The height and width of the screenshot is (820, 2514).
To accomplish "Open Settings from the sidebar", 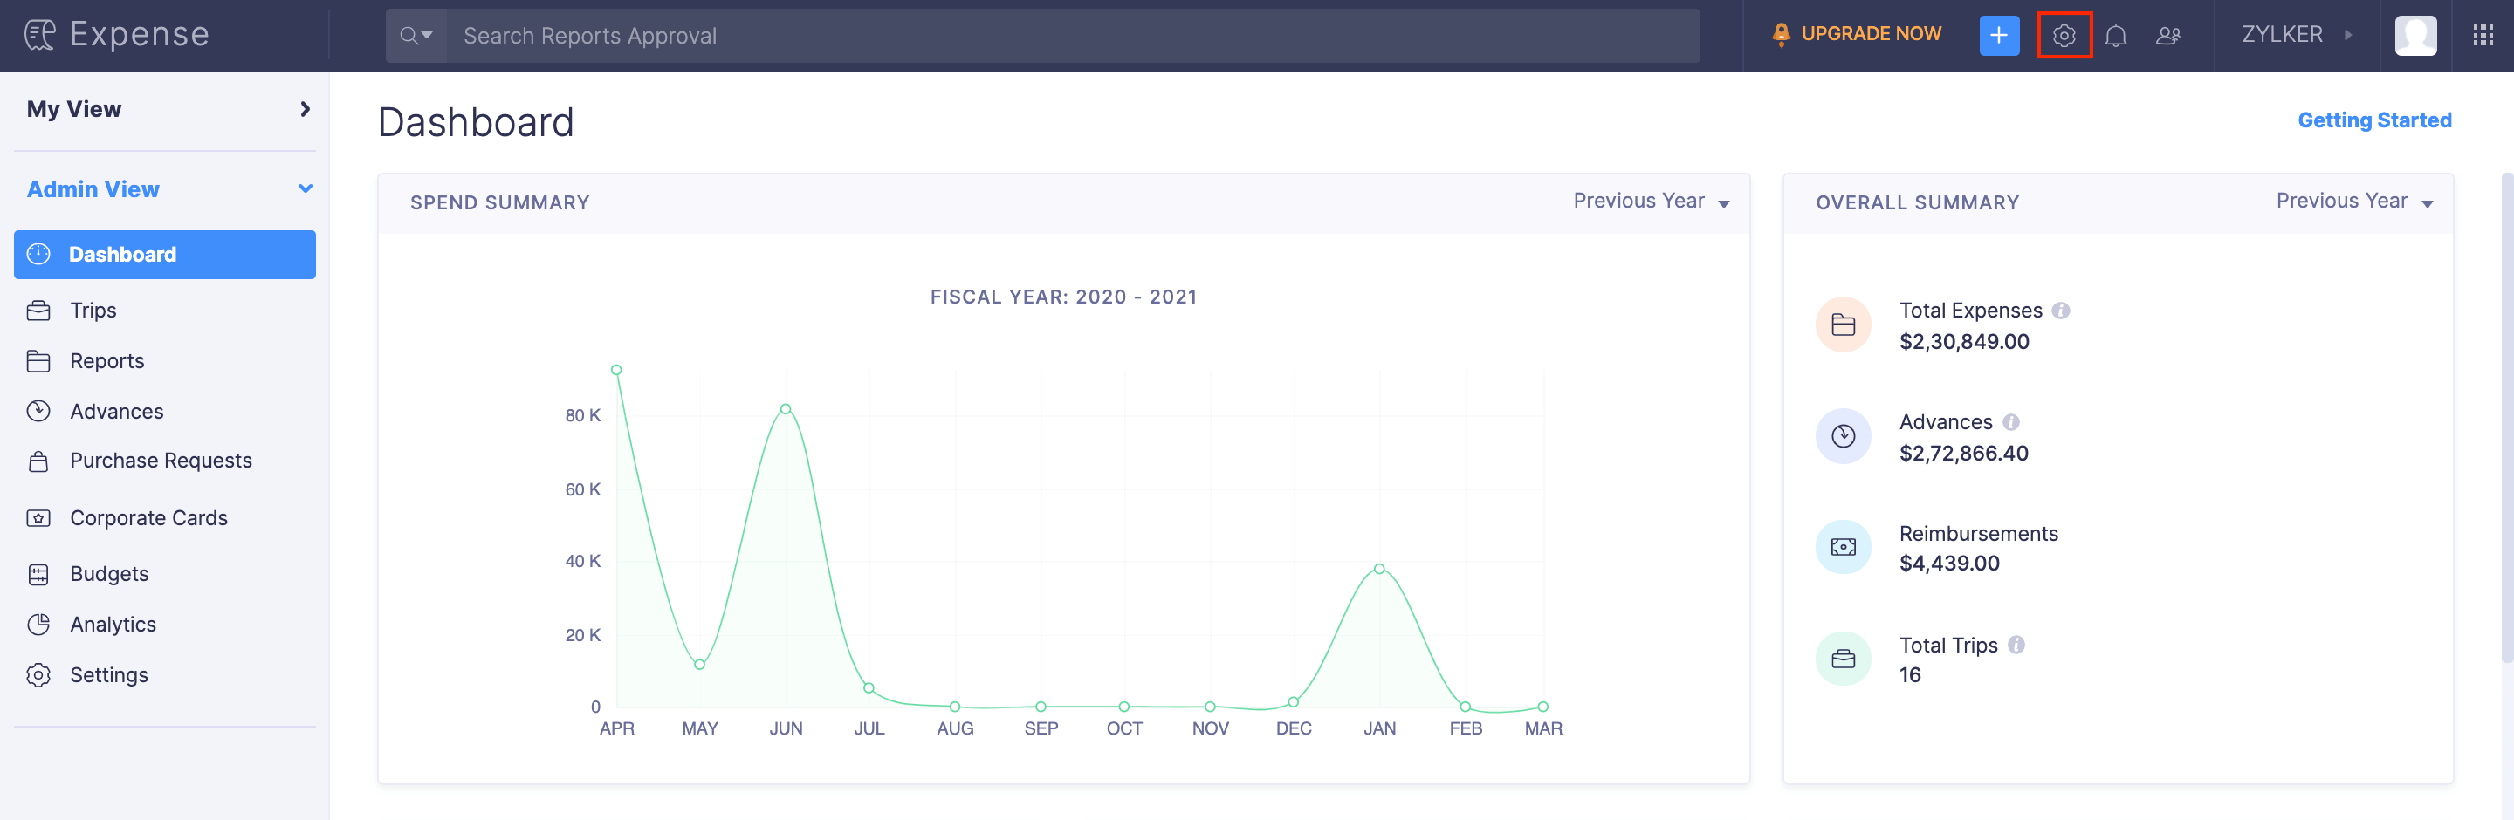I will pyautogui.click(x=108, y=674).
